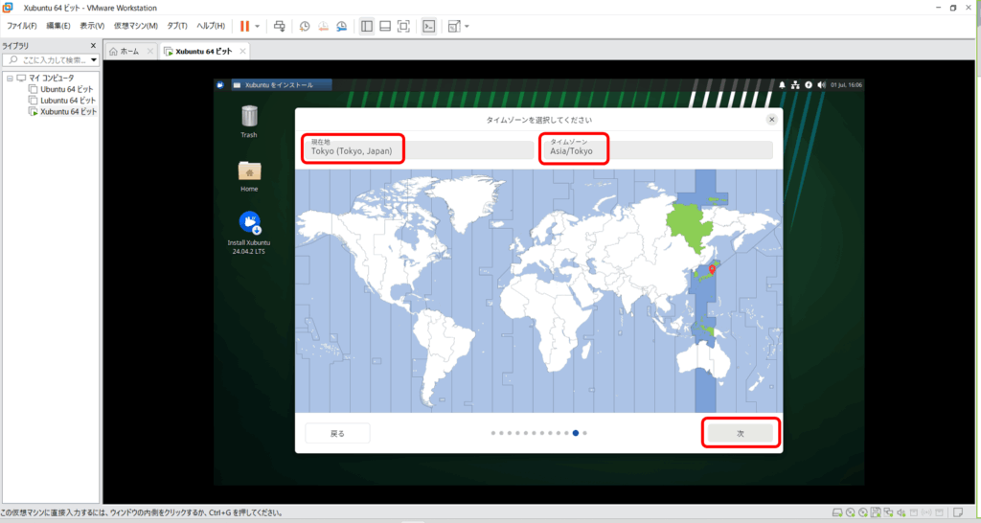Open the snapshot manager icon in toolbar
Screen dimensions: 981x523
(339, 26)
